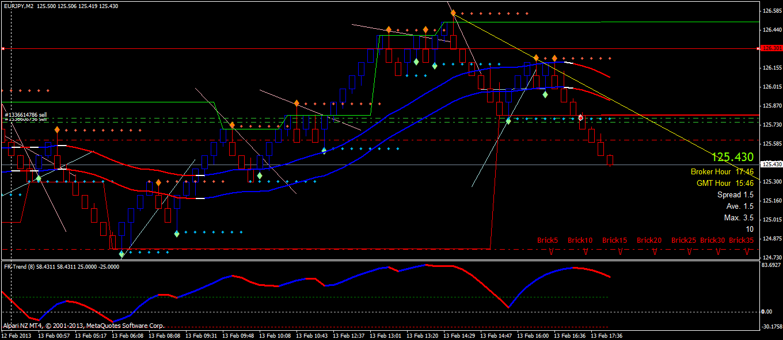Click the 13 Feb 10:43 time label

point(311,335)
